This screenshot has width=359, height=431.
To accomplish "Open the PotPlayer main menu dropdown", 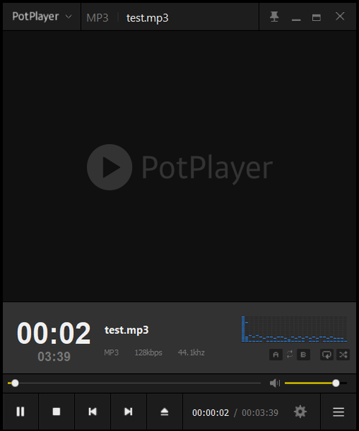I will click(x=42, y=17).
